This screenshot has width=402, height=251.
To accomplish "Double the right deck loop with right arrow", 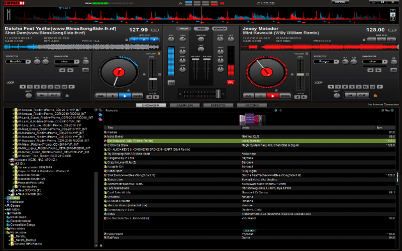I will point(380,87).
